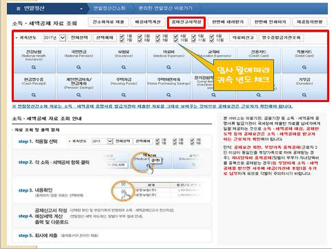
Task: Click the National Health Insurance (건강보험) search icon
Action: coord(34,68)
